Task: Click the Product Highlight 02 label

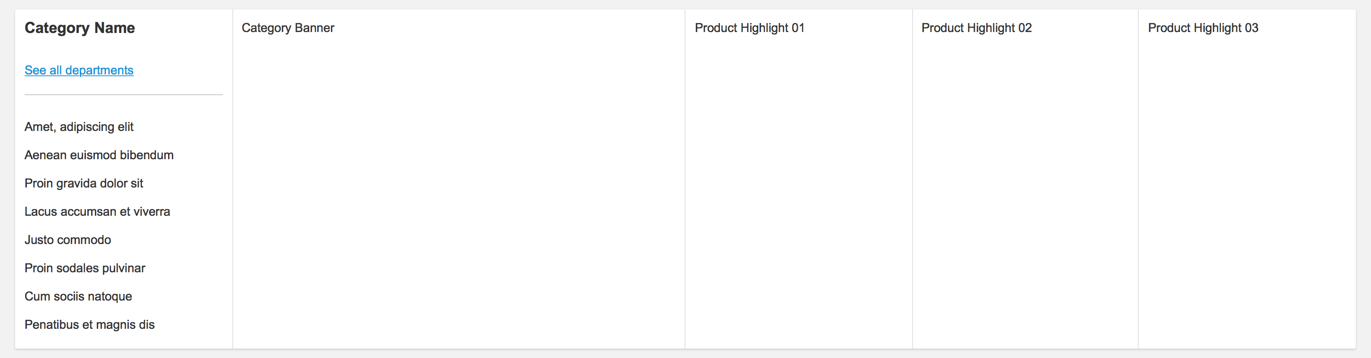Action: (x=976, y=28)
